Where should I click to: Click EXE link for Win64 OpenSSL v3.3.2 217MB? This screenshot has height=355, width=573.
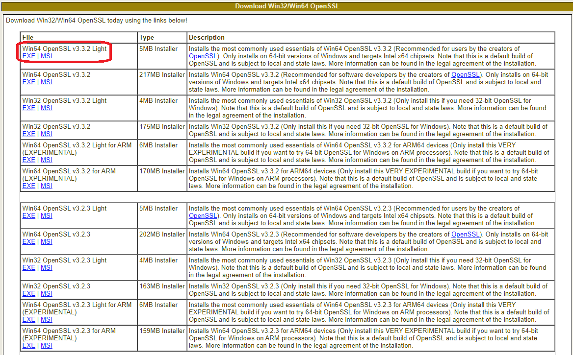click(28, 82)
